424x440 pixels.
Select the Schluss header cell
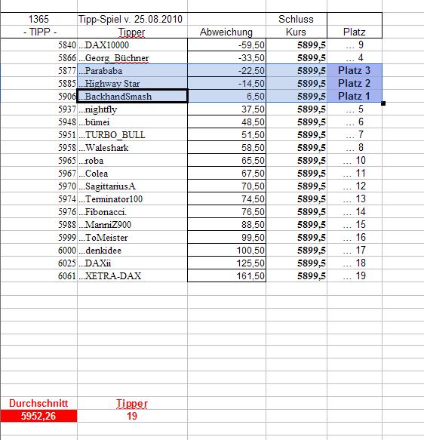(296, 19)
